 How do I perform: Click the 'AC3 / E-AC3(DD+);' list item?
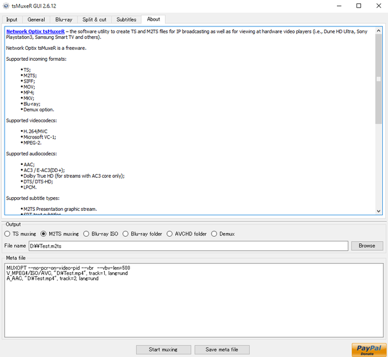point(44,170)
